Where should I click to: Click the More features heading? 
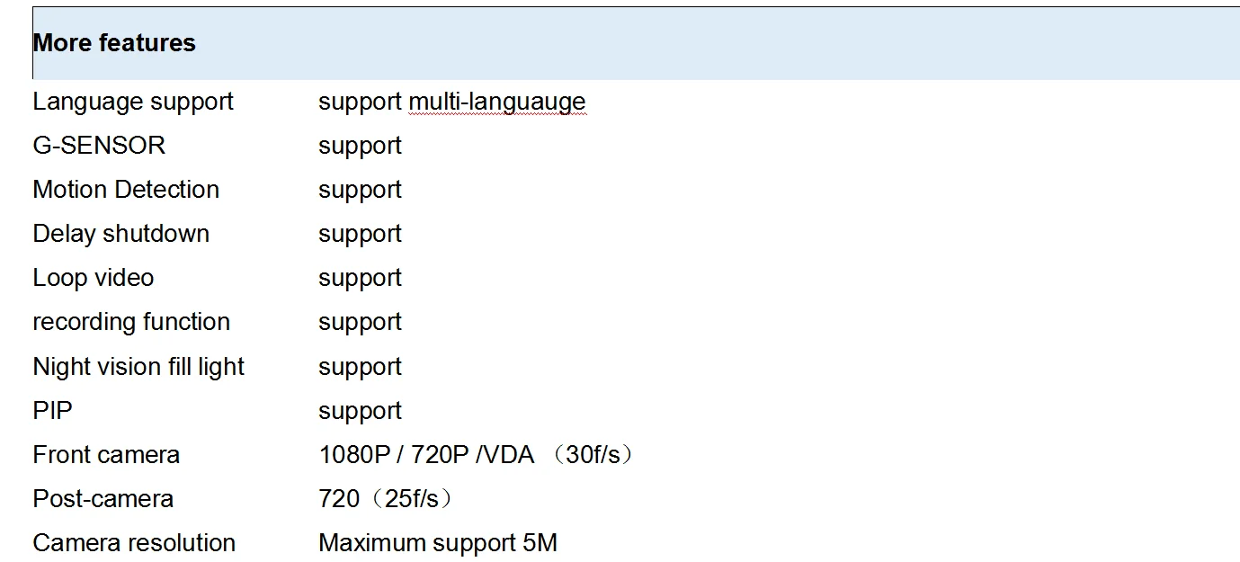tap(114, 43)
